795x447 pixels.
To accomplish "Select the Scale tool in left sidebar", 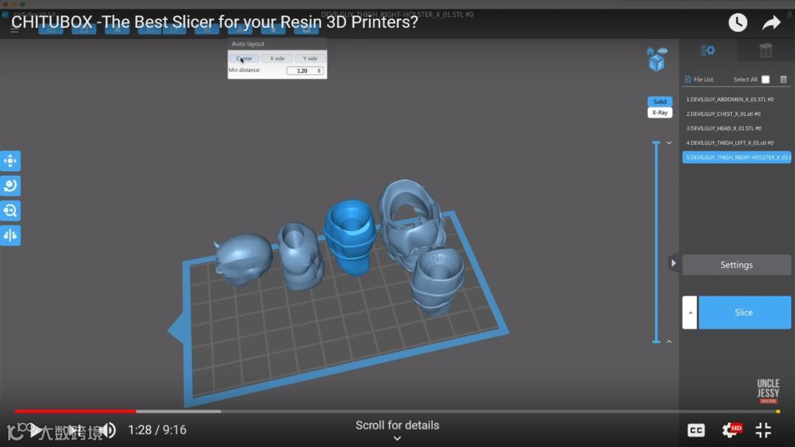I will point(10,210).
